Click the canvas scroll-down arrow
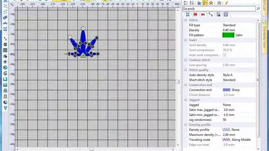 point(178,145)
